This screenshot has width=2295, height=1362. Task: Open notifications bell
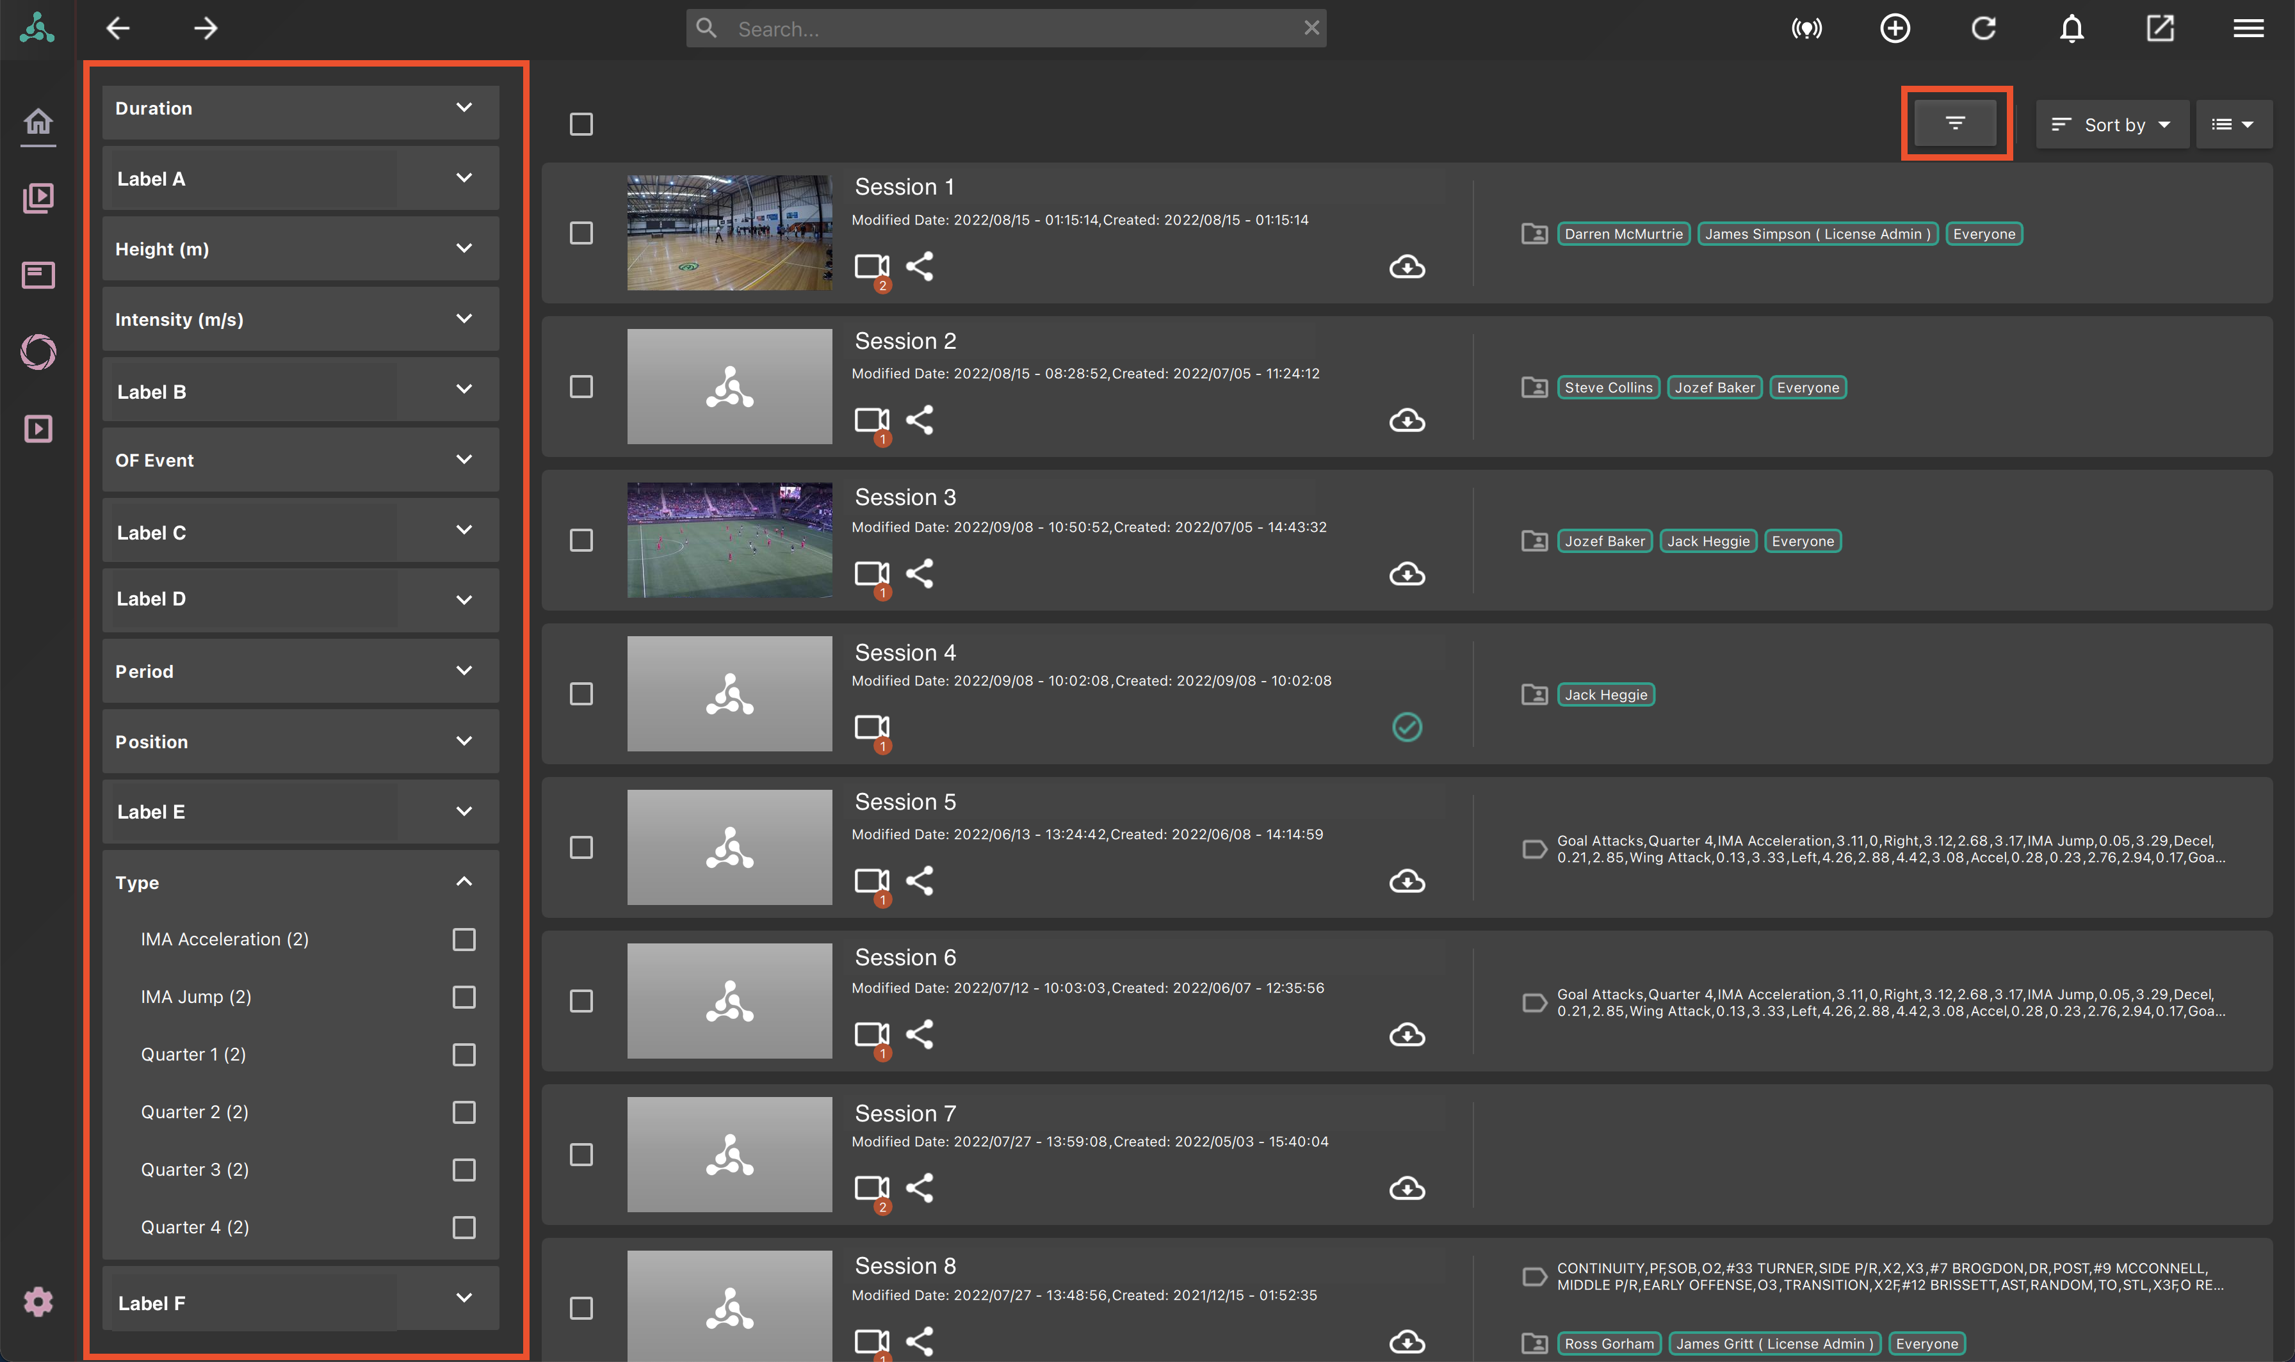pos(2072,28)
